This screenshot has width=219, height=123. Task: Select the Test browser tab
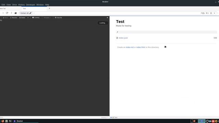(x=34, y=9)
